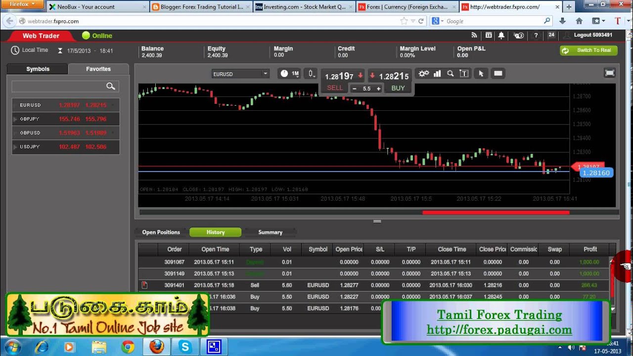Viewport: 633px width, 356px height.
Task: Open the indicators bar-chart icon
Action: [x=437, y=73]
